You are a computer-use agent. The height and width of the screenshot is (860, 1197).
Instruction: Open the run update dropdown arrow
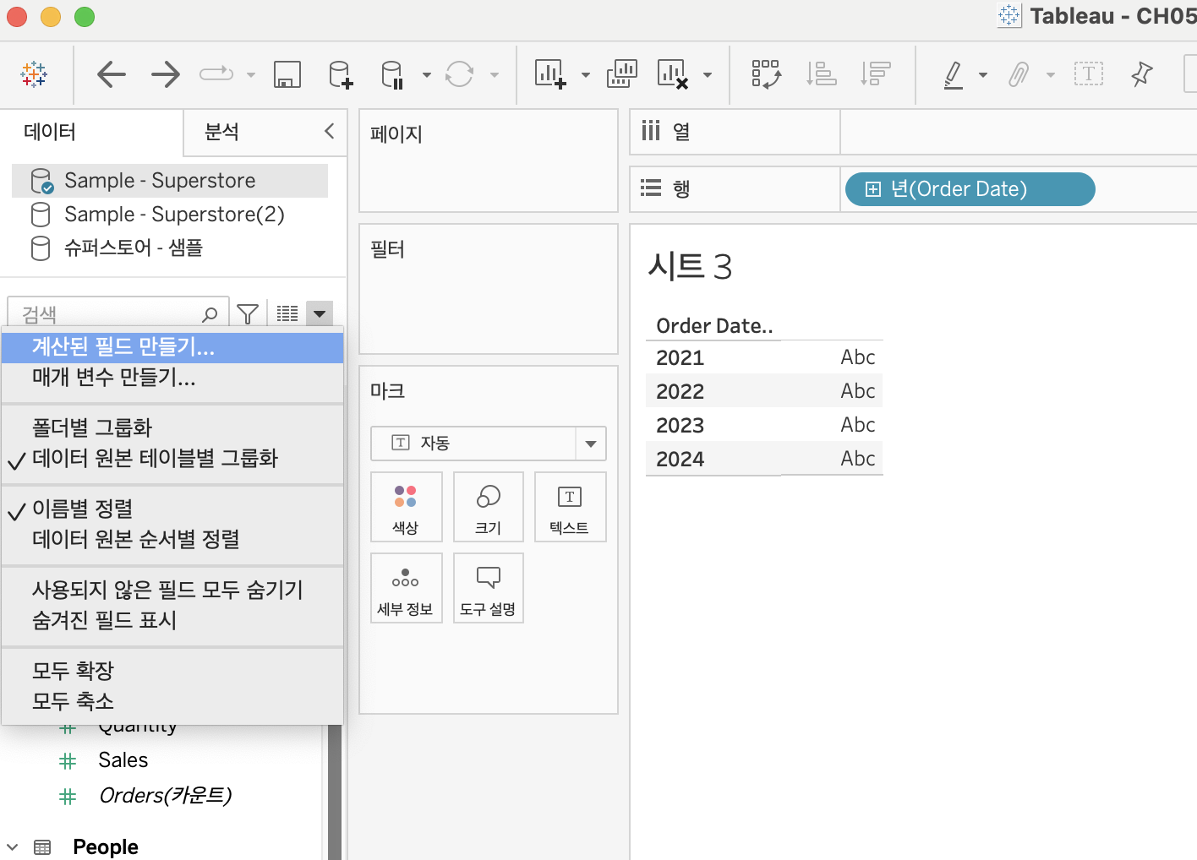(x=495, y=75)
